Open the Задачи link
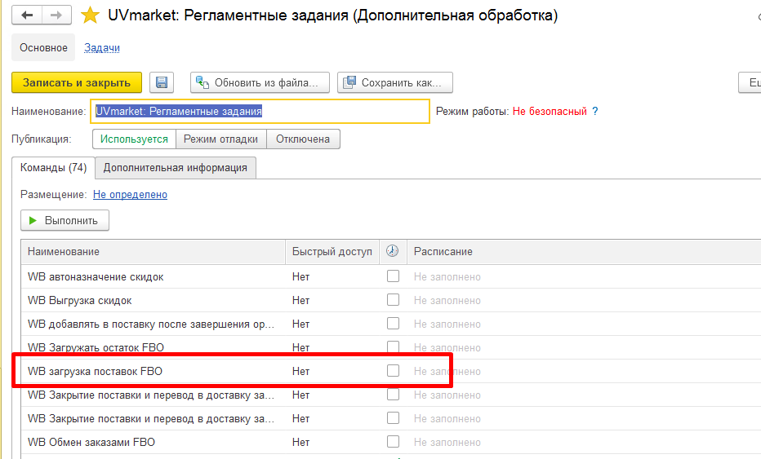 (102, 47)
